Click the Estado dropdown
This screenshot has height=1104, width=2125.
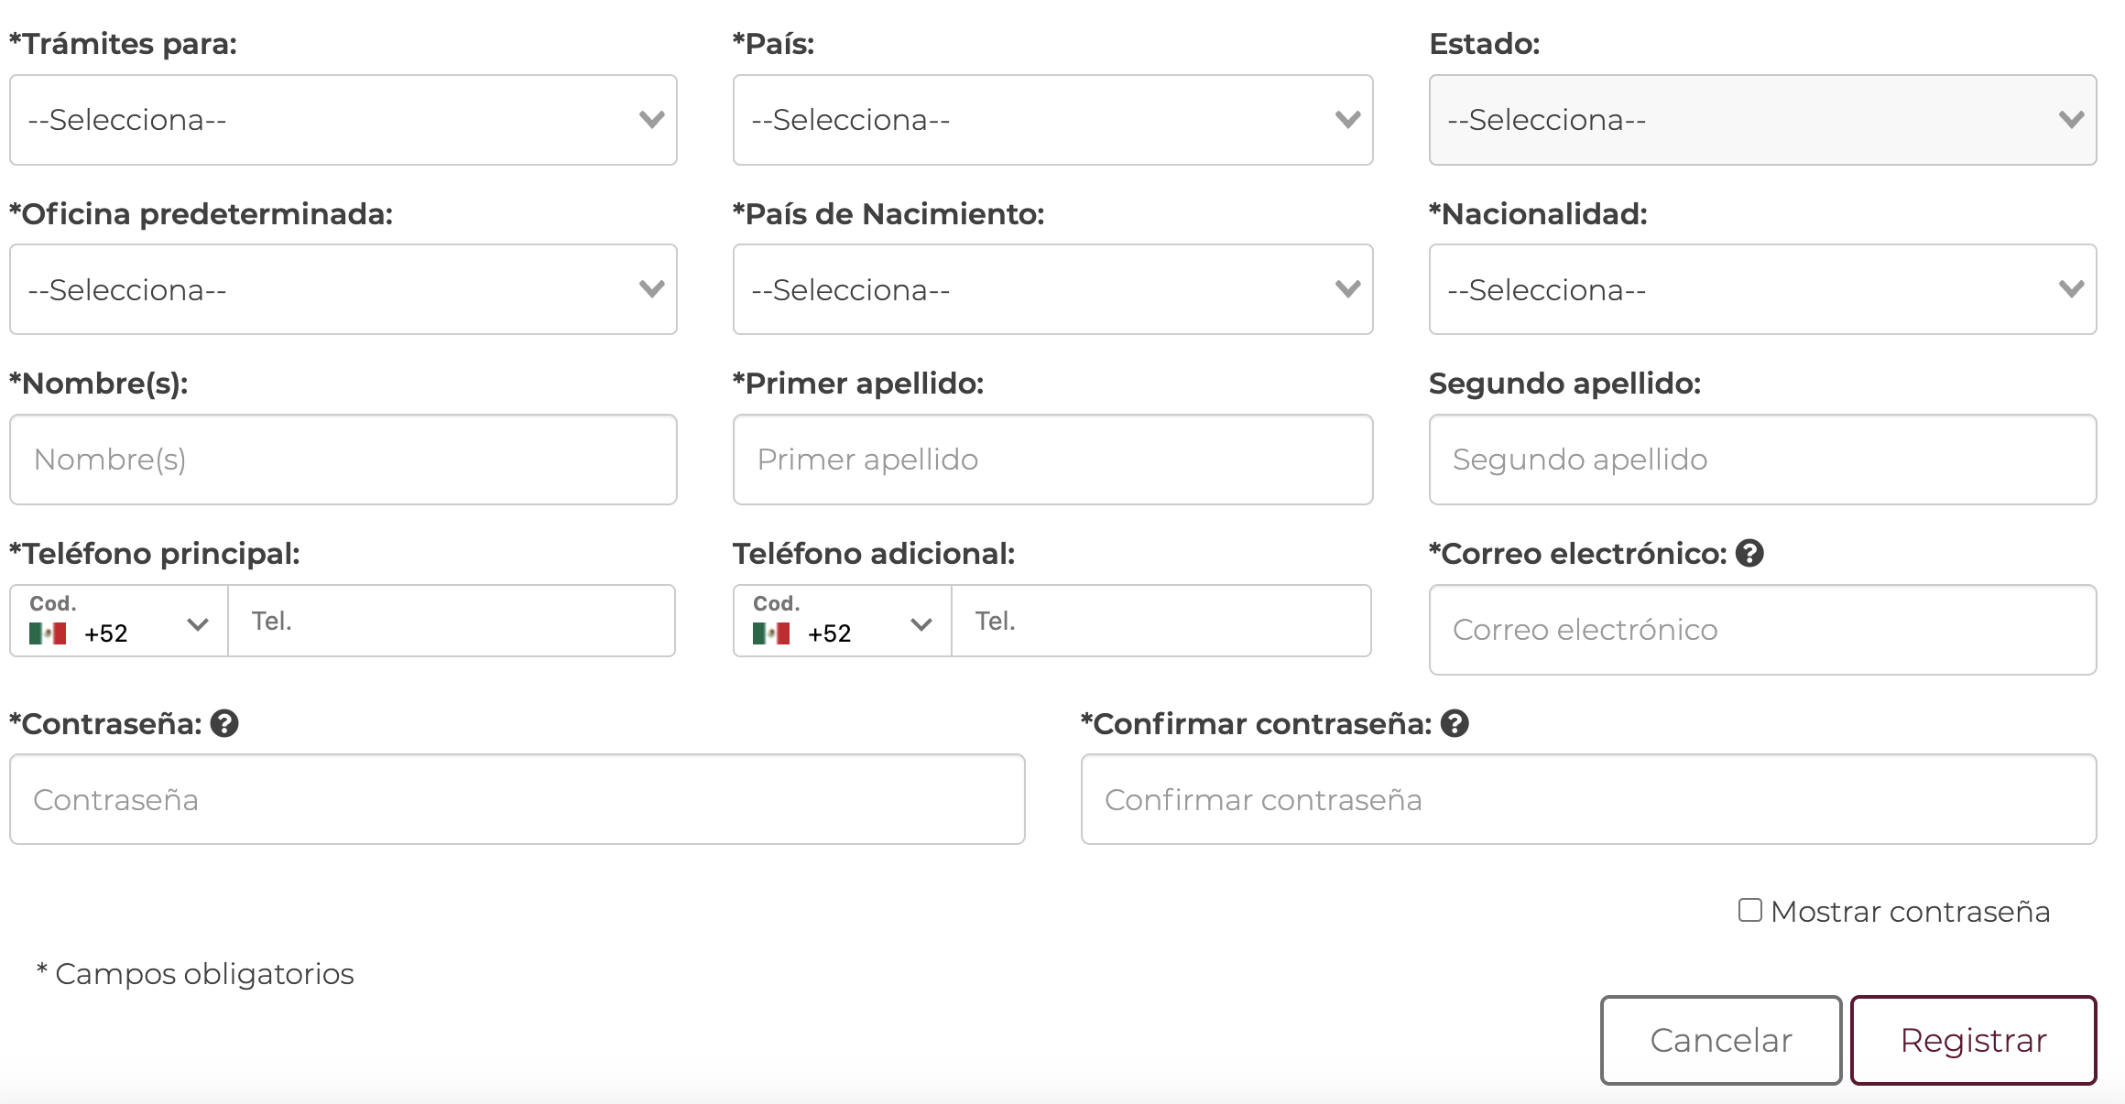pos(1762,120)
